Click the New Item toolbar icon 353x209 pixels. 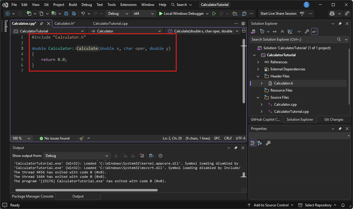click(x=29, y=14)
